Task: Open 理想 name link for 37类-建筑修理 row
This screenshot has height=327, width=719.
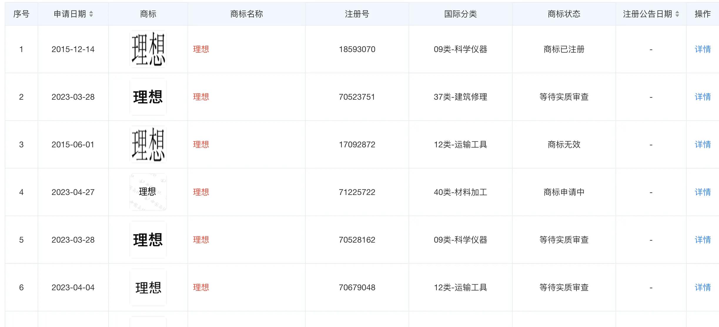Action: [201, 97]
